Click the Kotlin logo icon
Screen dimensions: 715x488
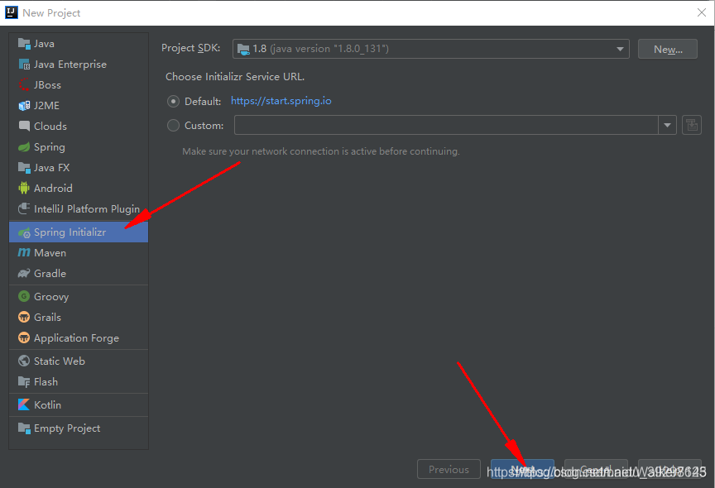coord(24,404)
